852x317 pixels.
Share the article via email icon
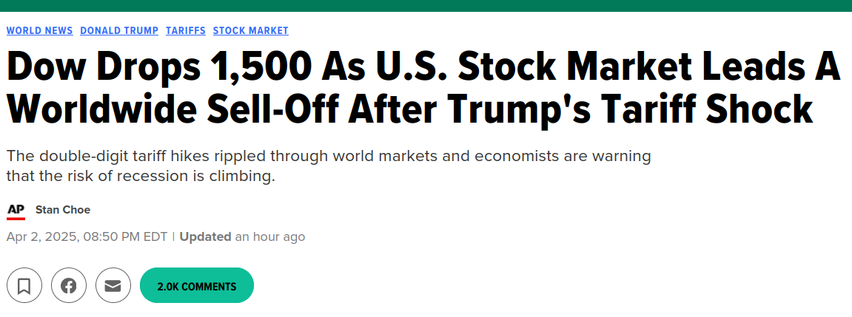(x=113, y=286)
